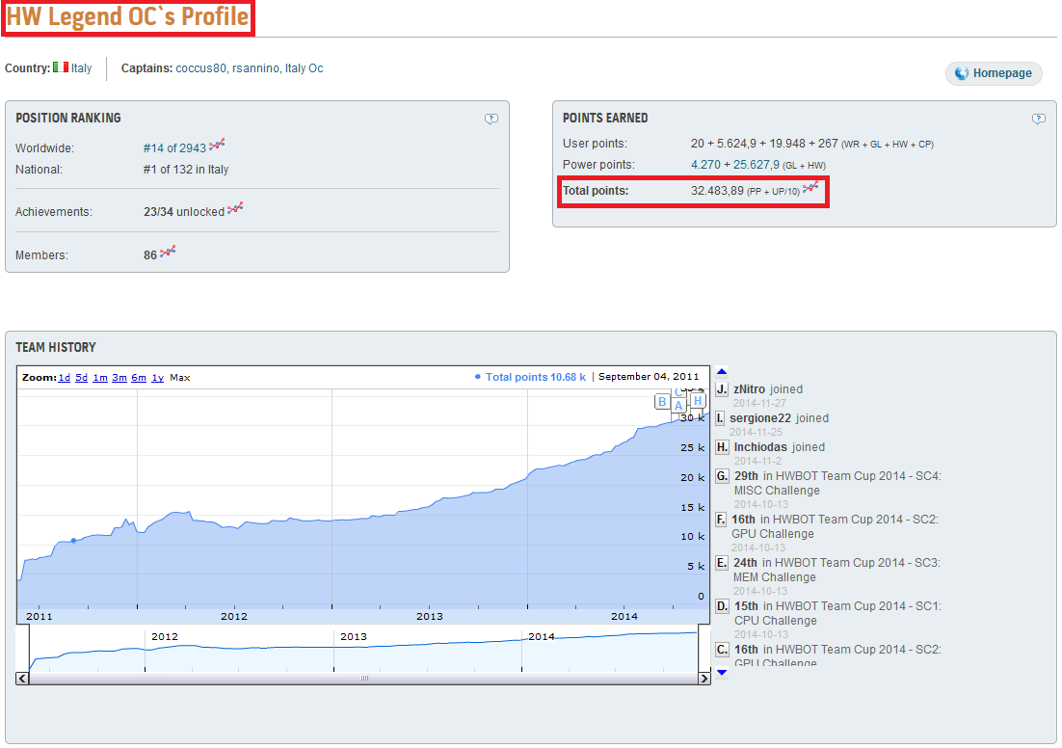Click the Italy flag icon

(61, 67)
